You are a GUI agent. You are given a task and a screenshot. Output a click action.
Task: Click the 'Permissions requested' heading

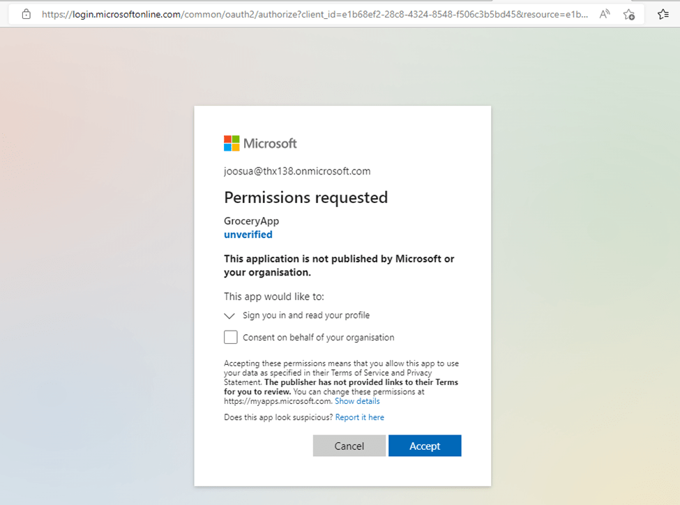coord(305,197)
